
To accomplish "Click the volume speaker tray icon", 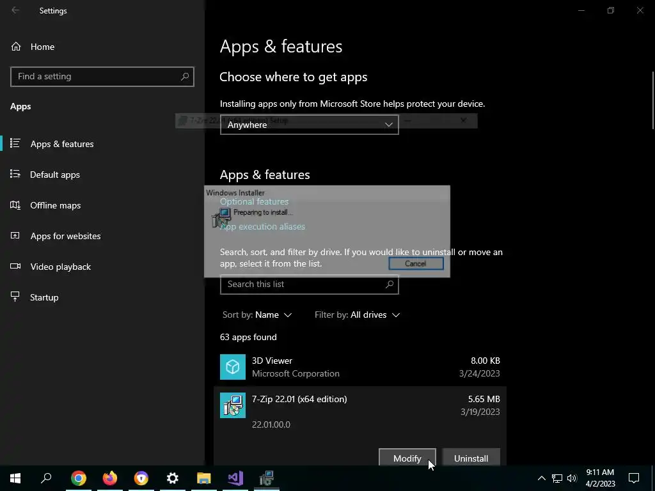I will [x=572, y=478].
